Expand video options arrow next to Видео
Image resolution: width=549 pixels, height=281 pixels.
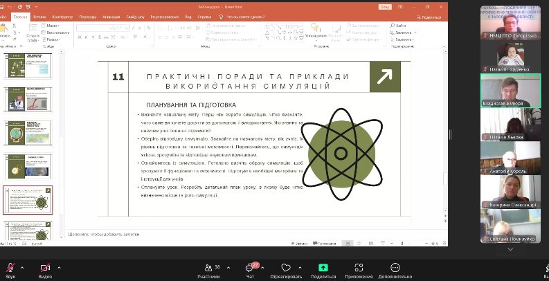click(x=59, y=268)
